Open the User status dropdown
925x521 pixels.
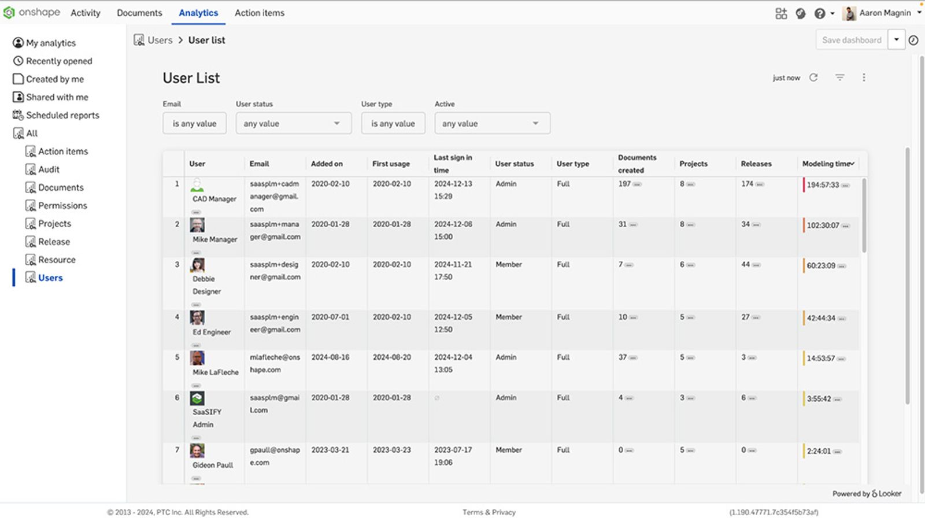point(293,123)
